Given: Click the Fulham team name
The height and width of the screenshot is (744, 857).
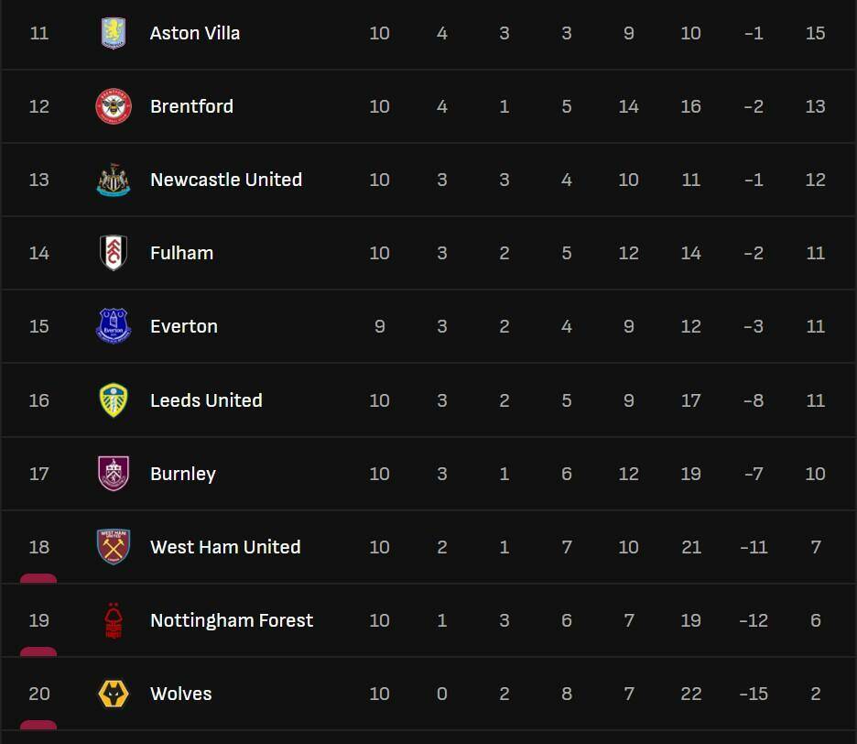Looking at the screenshot, I should [181, 253].
